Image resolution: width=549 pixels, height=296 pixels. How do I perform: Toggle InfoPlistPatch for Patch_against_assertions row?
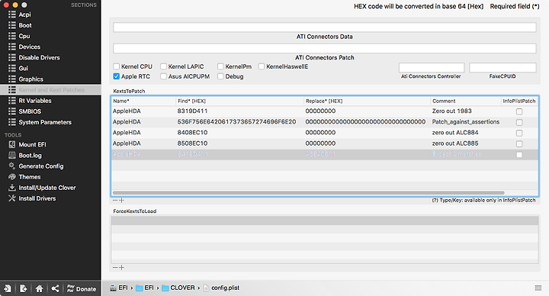coord(519,122)
